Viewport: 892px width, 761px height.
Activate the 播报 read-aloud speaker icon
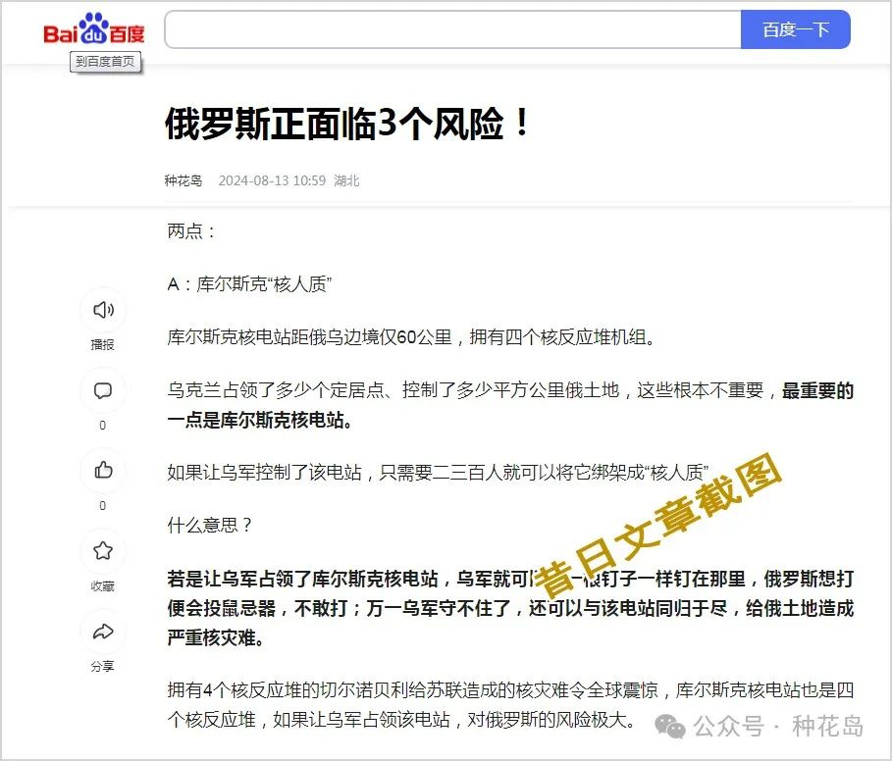102,312
